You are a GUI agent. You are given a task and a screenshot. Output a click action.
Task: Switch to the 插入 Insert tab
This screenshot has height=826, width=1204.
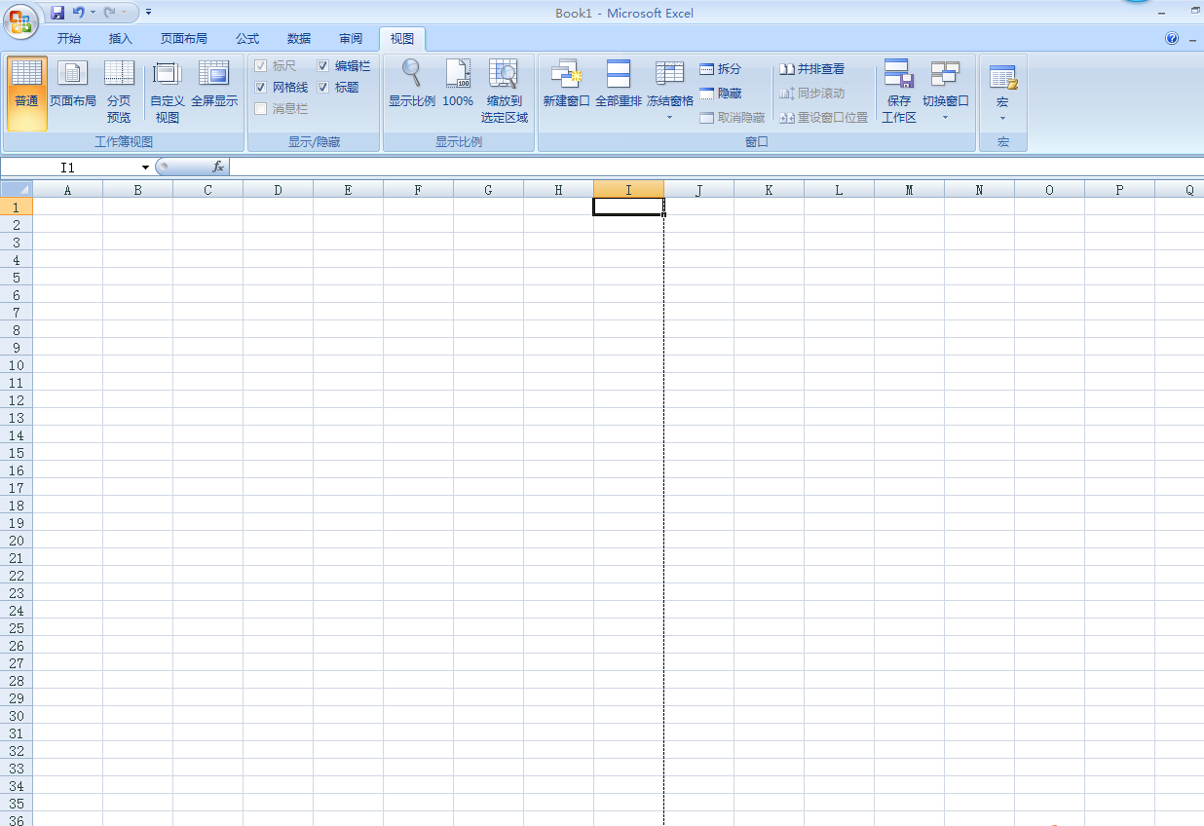pos(121,39)
